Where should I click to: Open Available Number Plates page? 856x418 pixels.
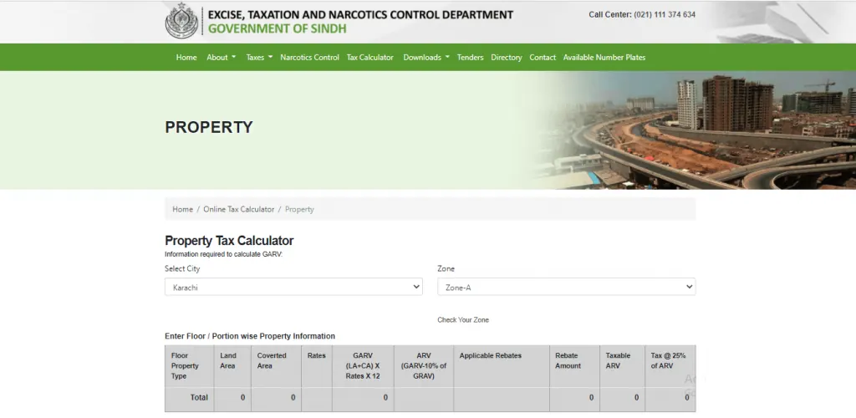point(604,58)
